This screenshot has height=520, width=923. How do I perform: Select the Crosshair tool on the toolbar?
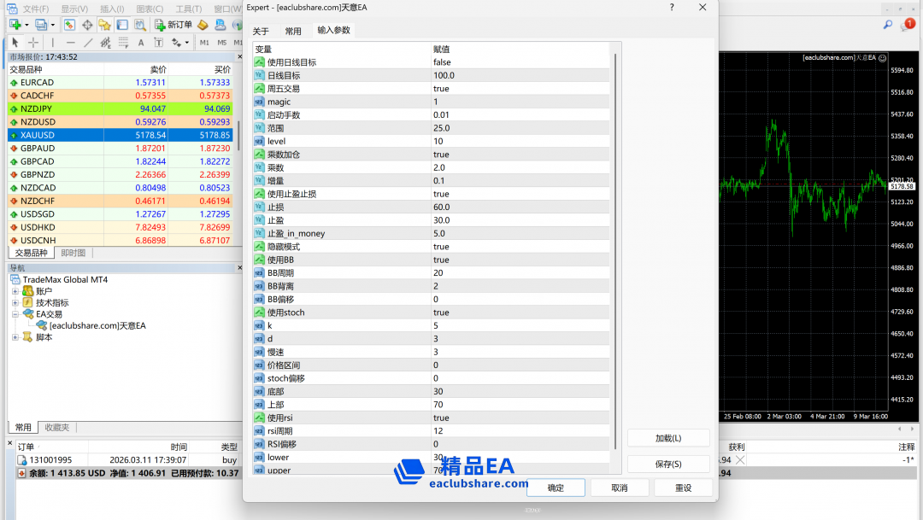click(32, 43)
